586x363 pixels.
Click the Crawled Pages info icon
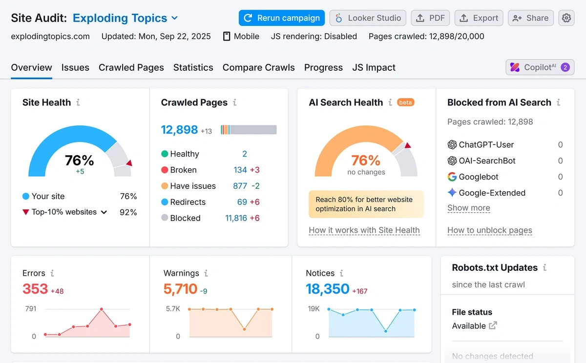point(235,102)
